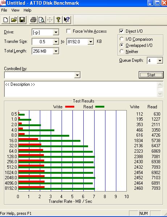Click the Read value 4726
The width and height of the screenshot is (167, 217).
156,135
